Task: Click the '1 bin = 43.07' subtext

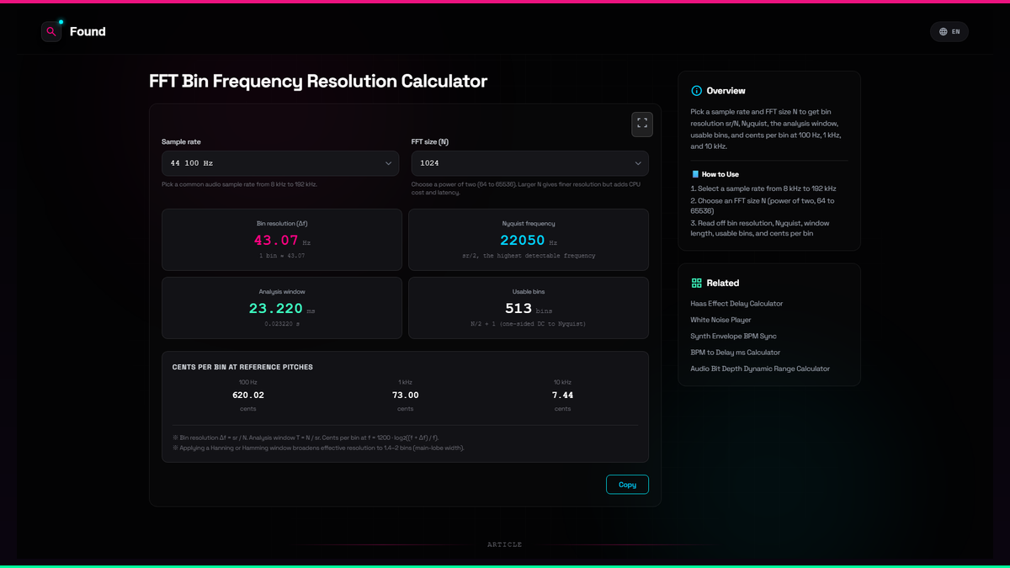Action: [282, 255]
